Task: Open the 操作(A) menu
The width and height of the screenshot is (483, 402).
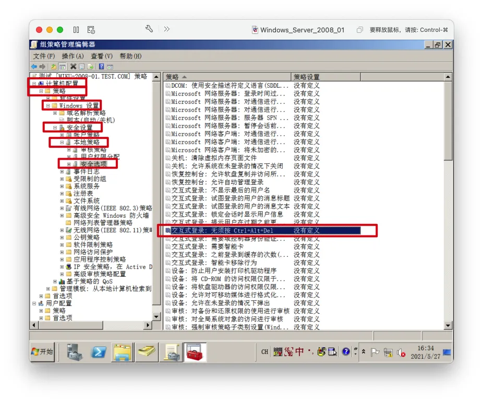Action: click(73, 56)
